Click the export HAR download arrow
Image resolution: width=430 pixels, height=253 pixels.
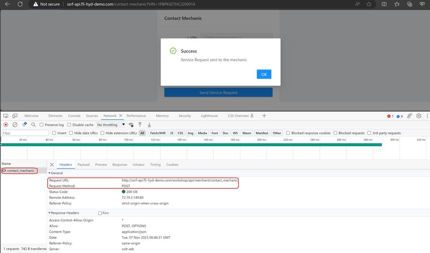(x=149, y=125)
